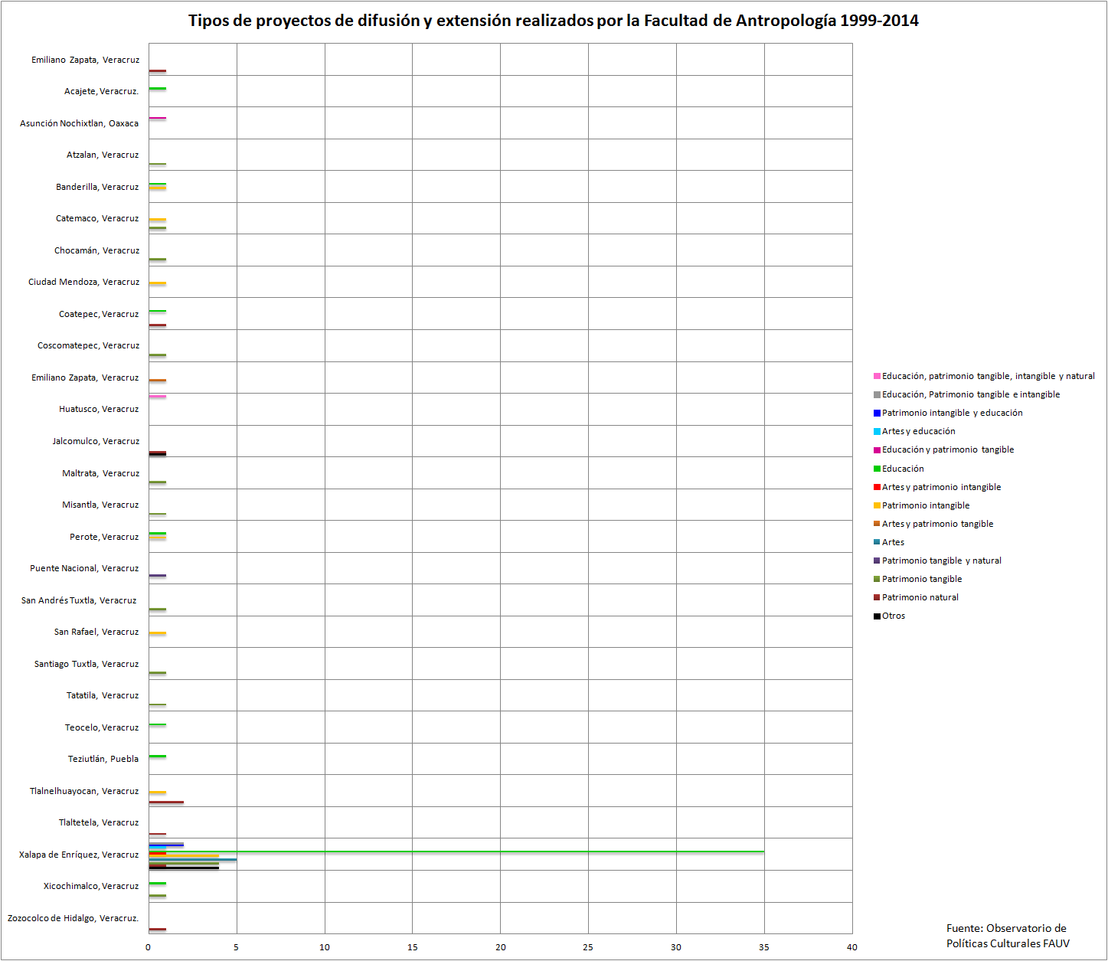The height and width of the screenshot is (961, 1108).
Task: Select the Xalapa de Enríquez axis label
Action: (x=79, y=854)
